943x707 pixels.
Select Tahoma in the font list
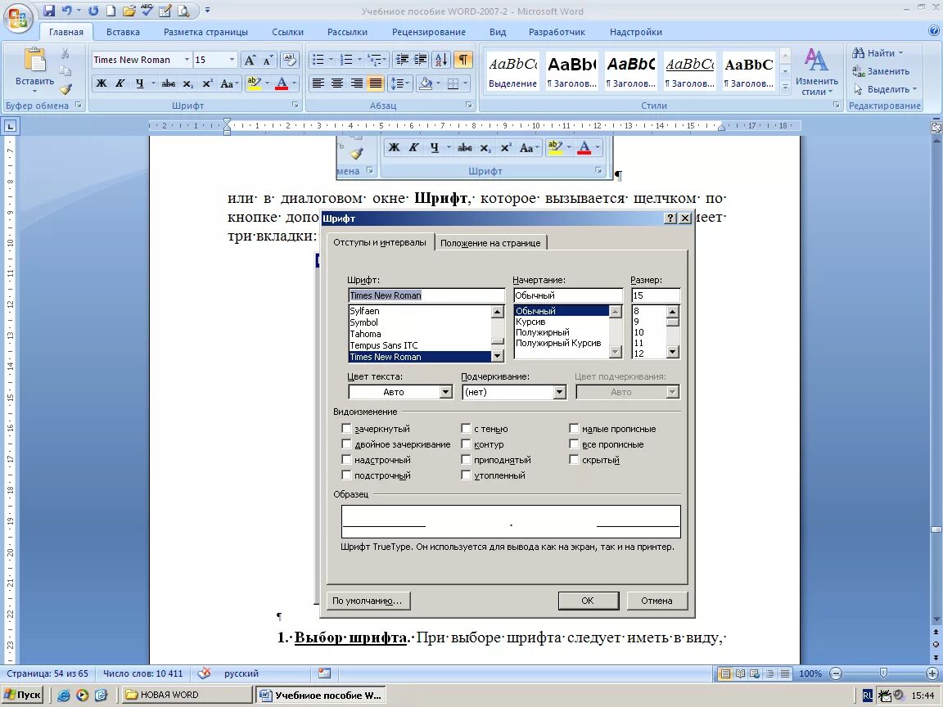[x=420, y=334]
